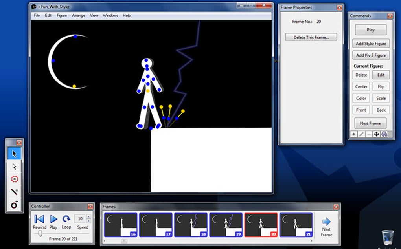The height and width of the screenshot is (249, 401).
Task: Click the Frames scrollbar right arrow
Action: point(311,241)
